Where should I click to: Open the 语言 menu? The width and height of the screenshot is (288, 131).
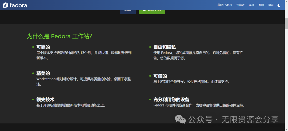271,5
